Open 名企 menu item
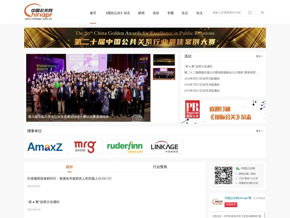This screenshot has width=290, height=218. click(x=185, y=13)
